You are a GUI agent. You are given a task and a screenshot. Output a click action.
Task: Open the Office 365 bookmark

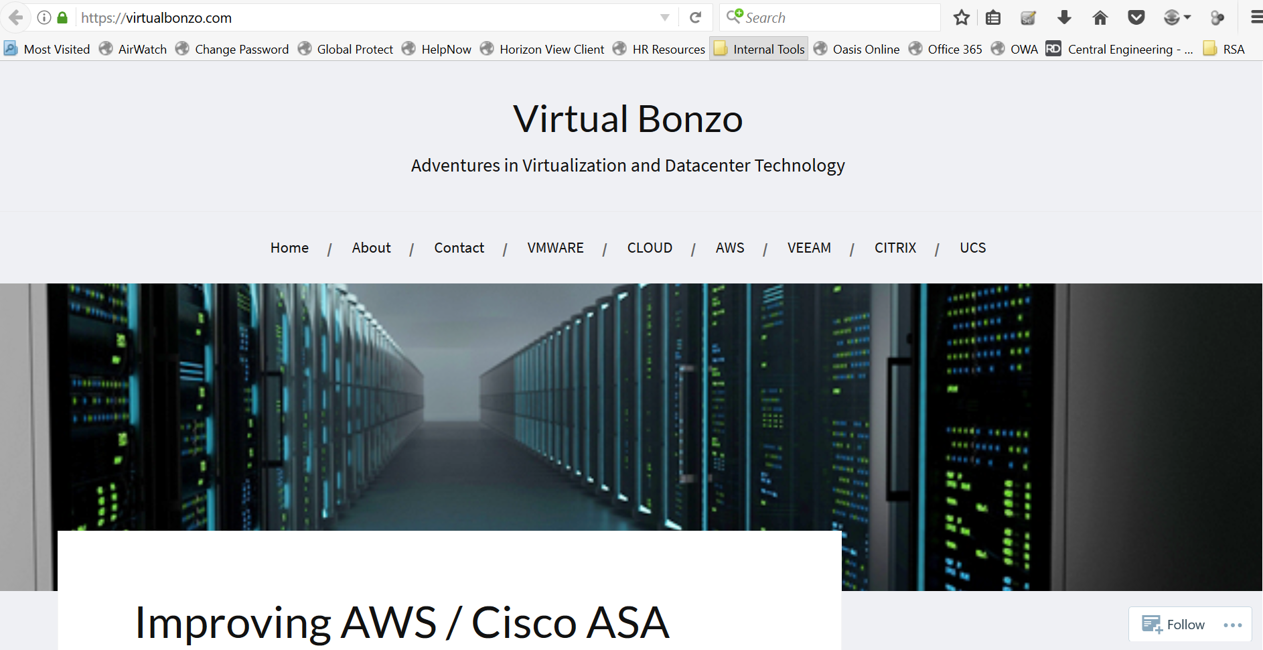946,49
